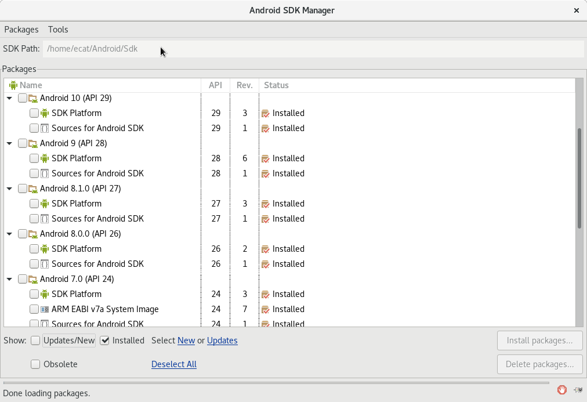
Task: Click the loading progress bar
Action: click(x=276, y=383)
